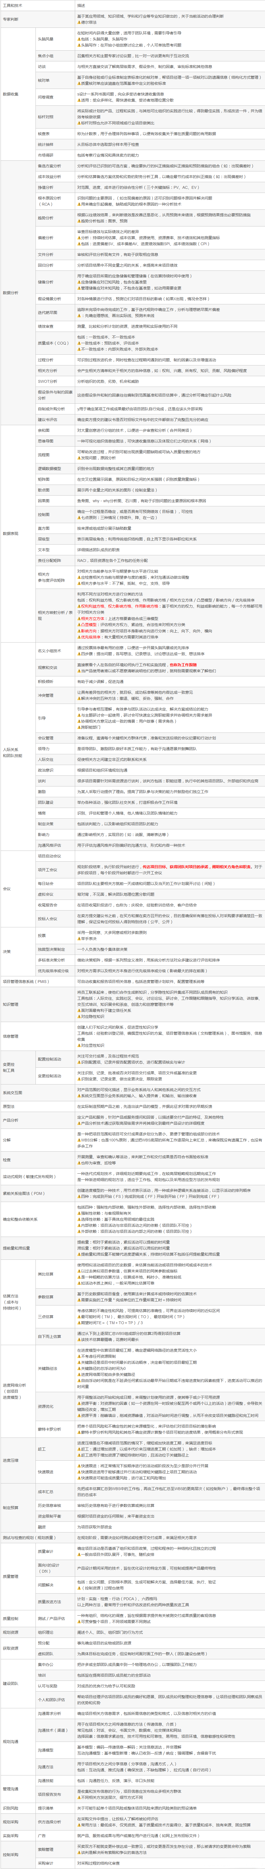
Task: Select the 假设情景分析 cell
Action: tap(55, 299)
